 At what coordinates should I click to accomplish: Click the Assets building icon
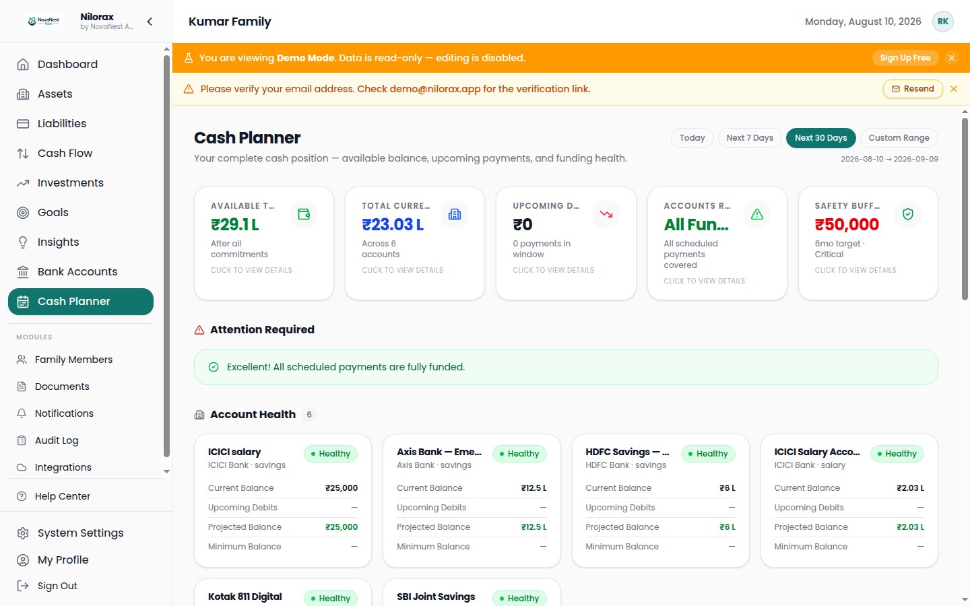tap(23, 94)
